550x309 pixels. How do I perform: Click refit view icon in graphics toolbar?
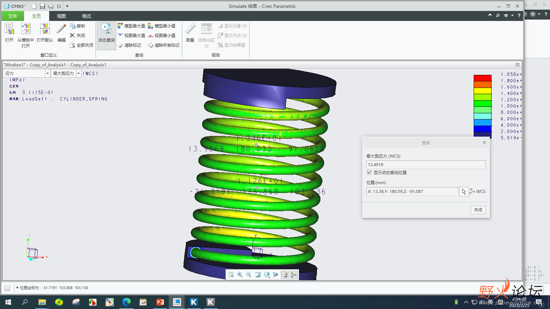click(x=231, y=275)
